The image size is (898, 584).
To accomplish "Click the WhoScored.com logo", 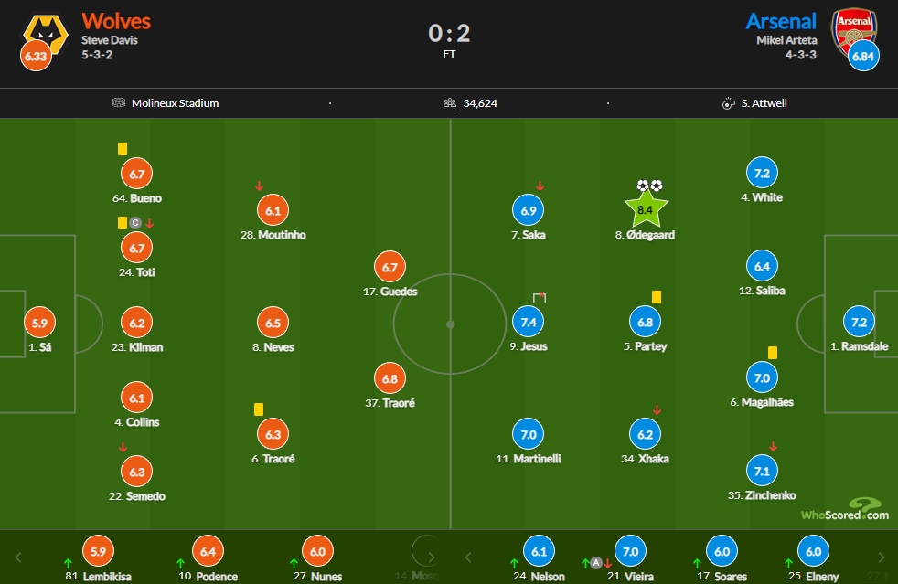I will click(x=845, y=510).
